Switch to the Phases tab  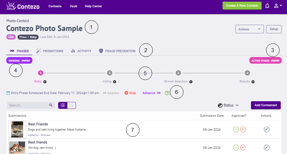pos(19,51)
